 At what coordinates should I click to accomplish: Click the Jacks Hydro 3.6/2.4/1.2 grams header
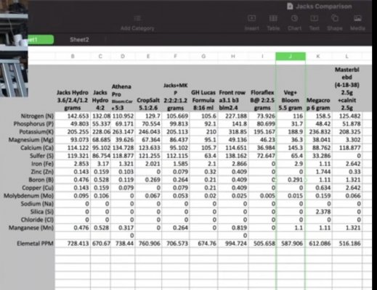(x=73, y=100)
